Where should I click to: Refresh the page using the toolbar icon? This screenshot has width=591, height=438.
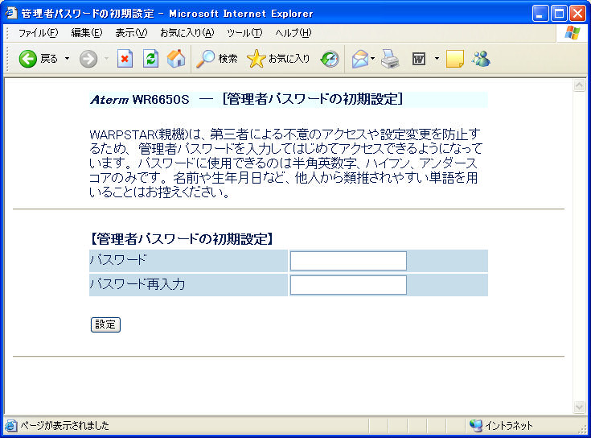click(150, 59)
